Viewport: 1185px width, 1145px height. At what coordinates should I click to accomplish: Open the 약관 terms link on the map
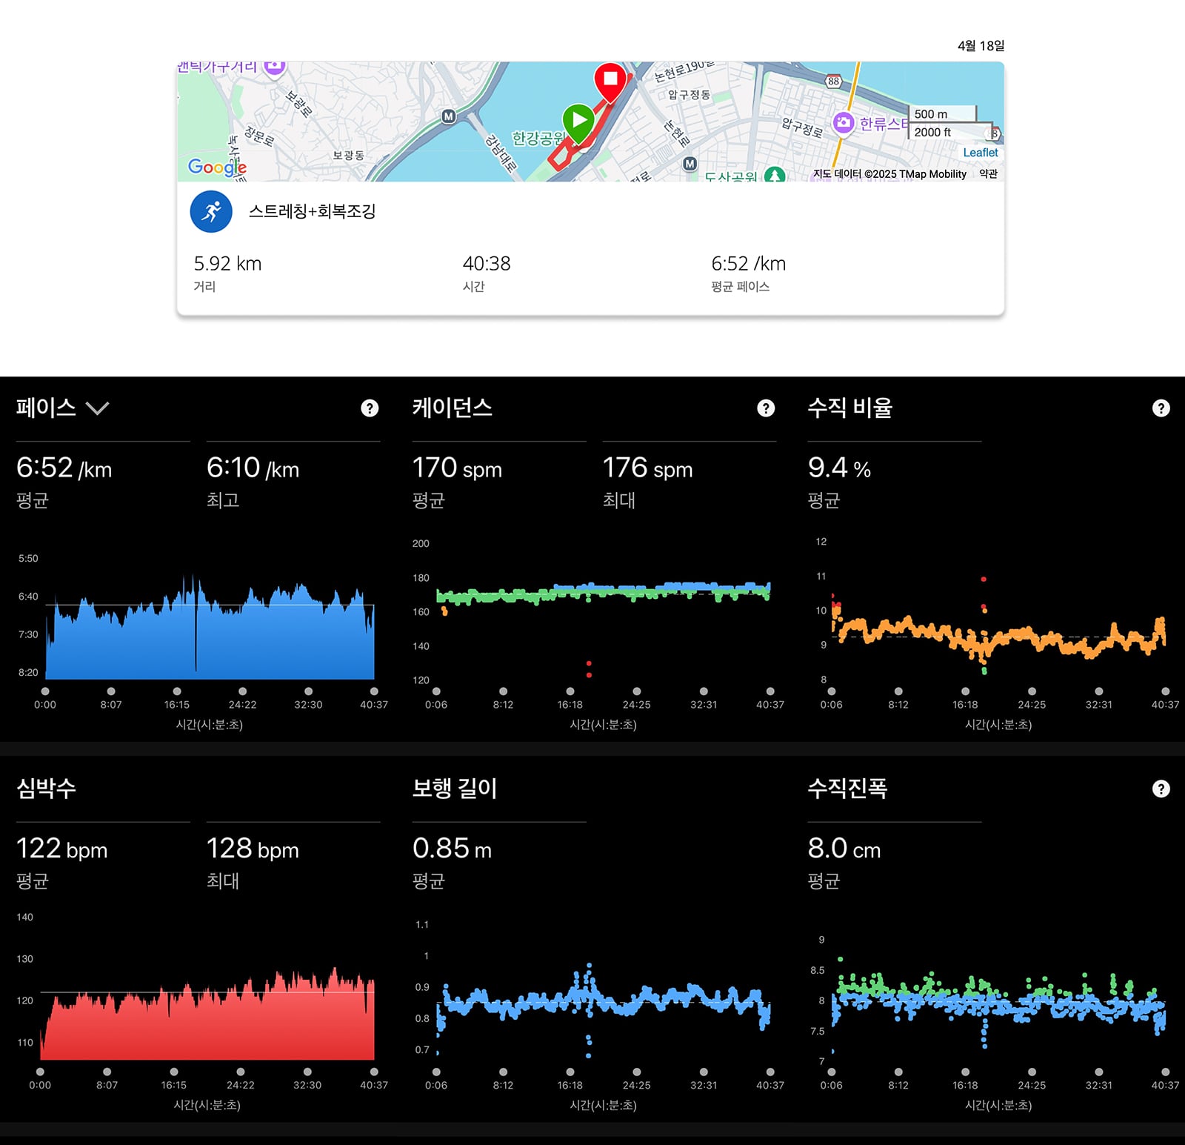pos(988,173)
